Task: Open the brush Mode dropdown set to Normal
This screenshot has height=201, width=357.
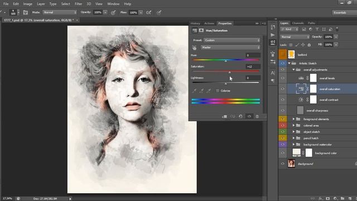Action: (60, 12)
